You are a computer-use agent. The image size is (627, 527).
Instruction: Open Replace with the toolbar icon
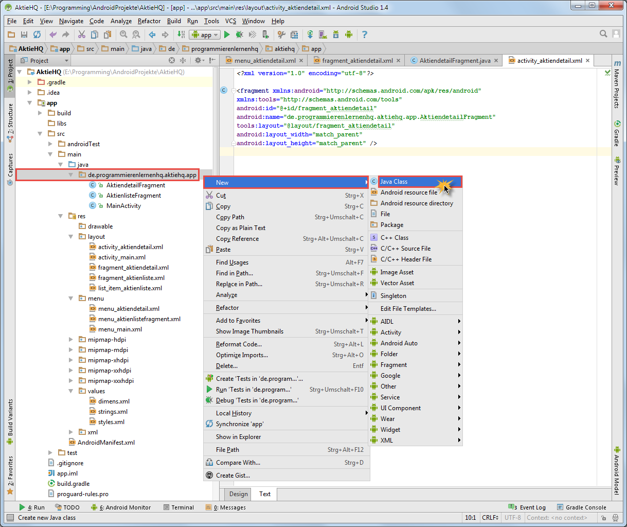tap(136, 34)
